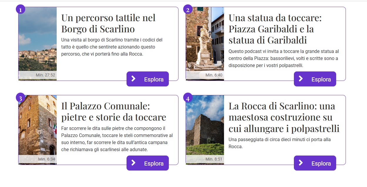The width and height of the screenshot is (367, 187).
Task: Click chevron arrow on Palazzo Comunale Esplora
Action: pos(133,163)
